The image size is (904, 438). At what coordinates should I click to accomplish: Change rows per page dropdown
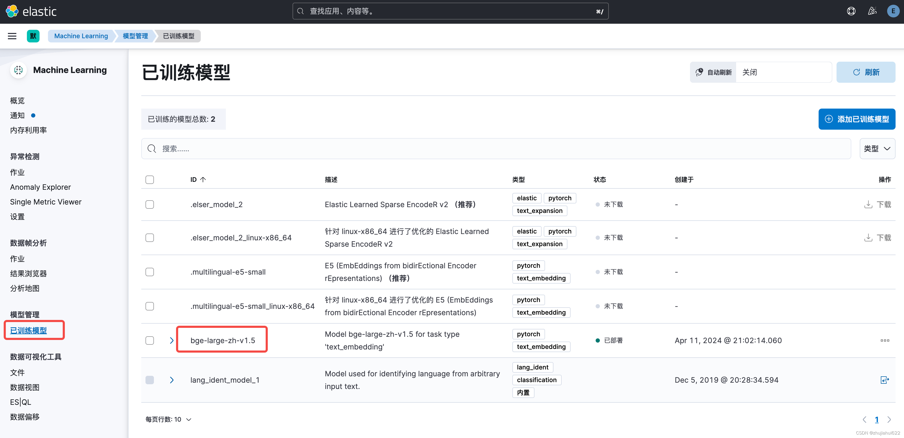tap(168, 419)
